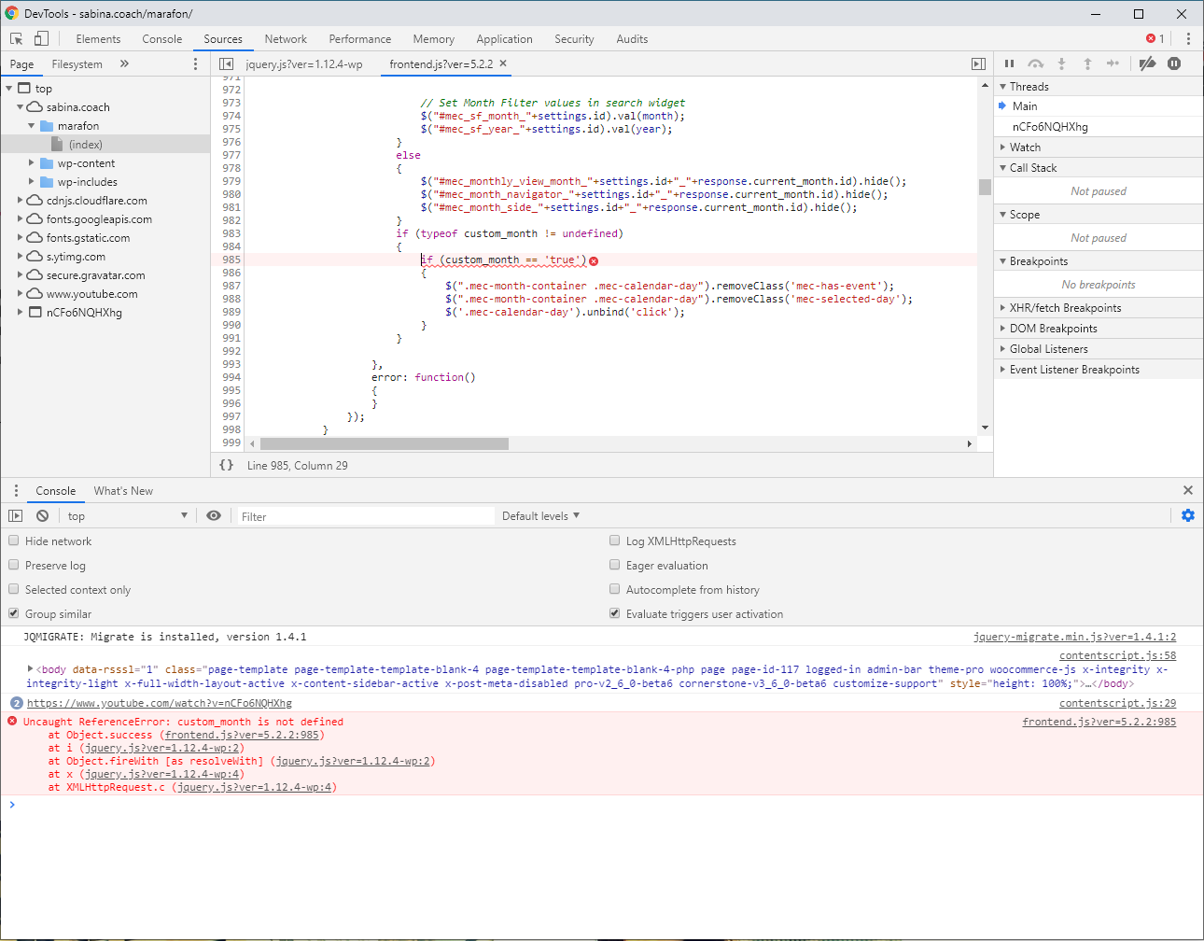
Task: Expand the XHR/fetch Breakpoints section
Action: click(1064, 308)
